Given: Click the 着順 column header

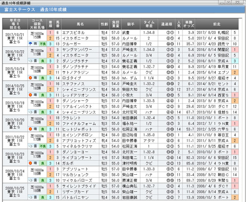Looking at the screenshot, I should pyautogui.click(x=50, y=24).
